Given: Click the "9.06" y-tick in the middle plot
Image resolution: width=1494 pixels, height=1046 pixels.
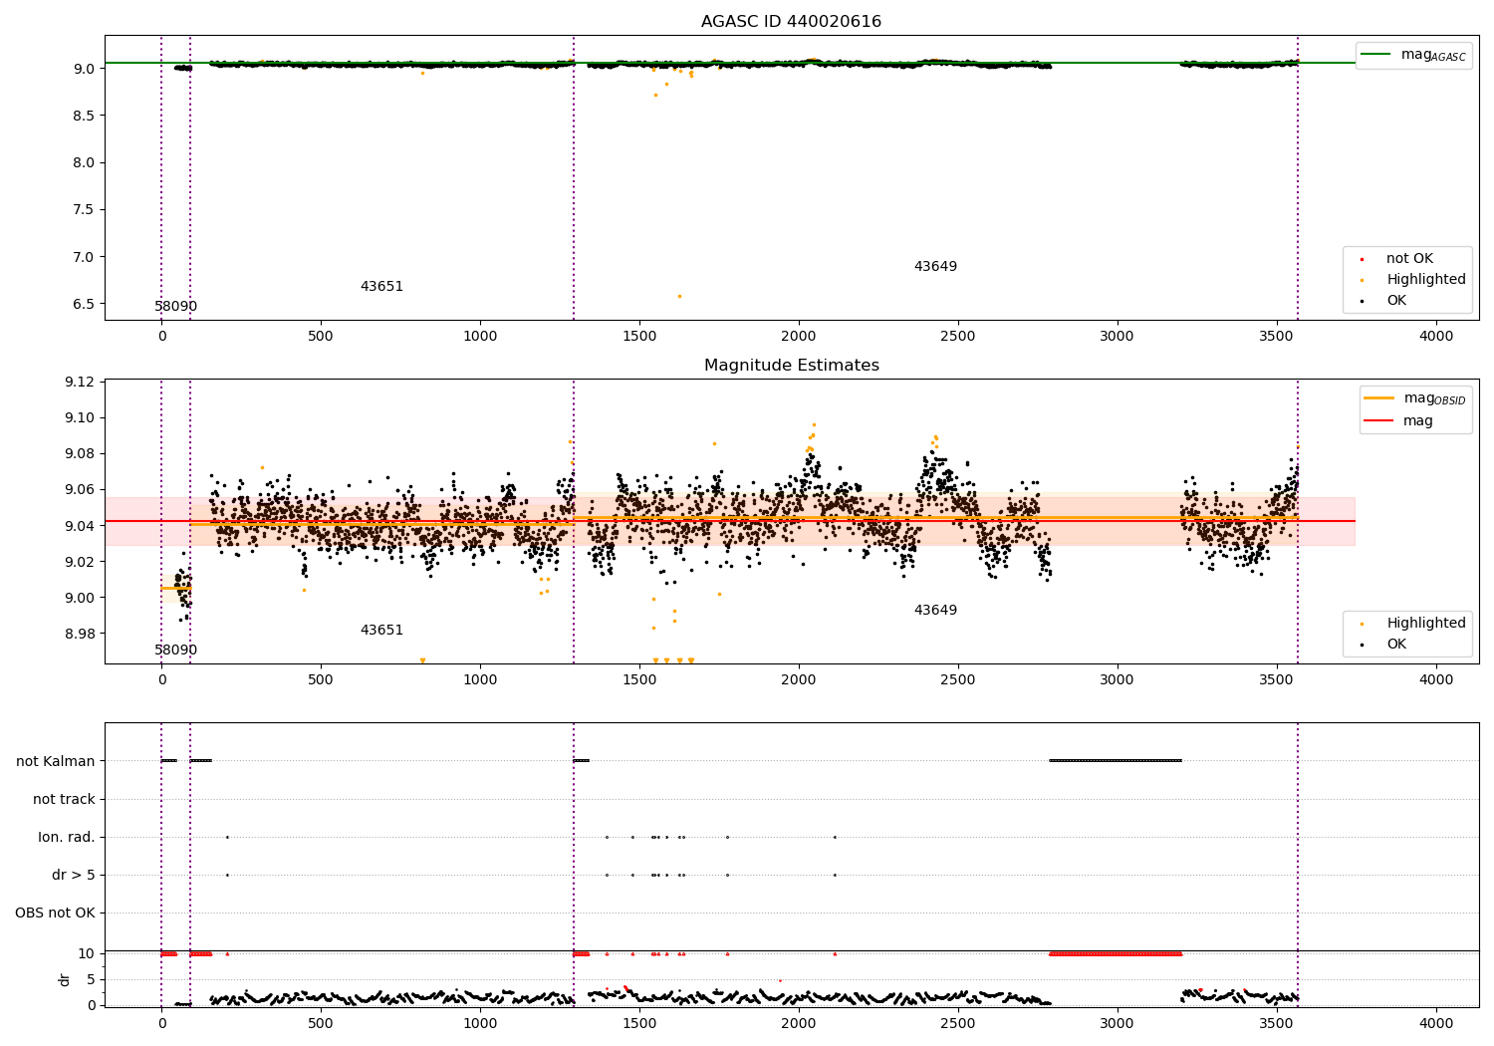Looking at the screenshot, I should (x=80, y=489).
